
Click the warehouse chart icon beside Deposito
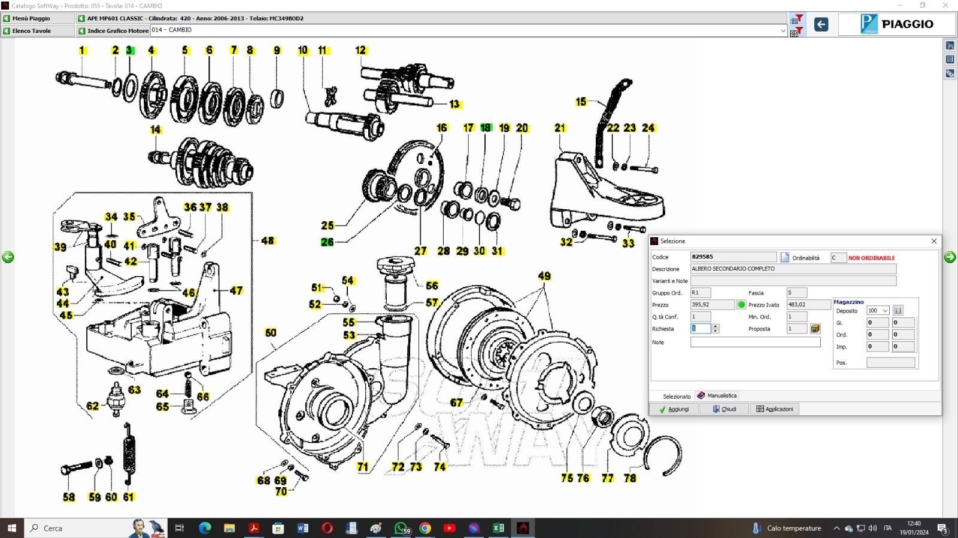click(x=898, y=310)
